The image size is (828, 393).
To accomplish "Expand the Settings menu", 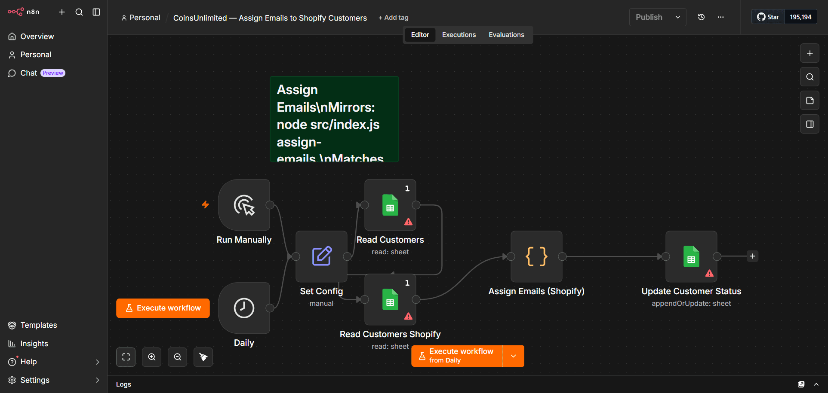I will (x=53, y=380).
